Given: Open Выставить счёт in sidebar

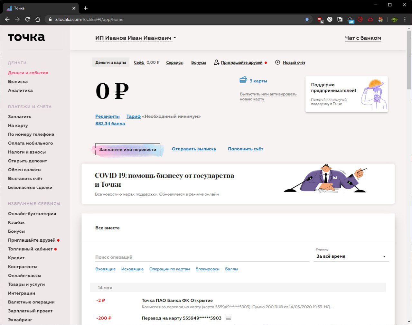Looking at the screenshot, I should 25,179.
